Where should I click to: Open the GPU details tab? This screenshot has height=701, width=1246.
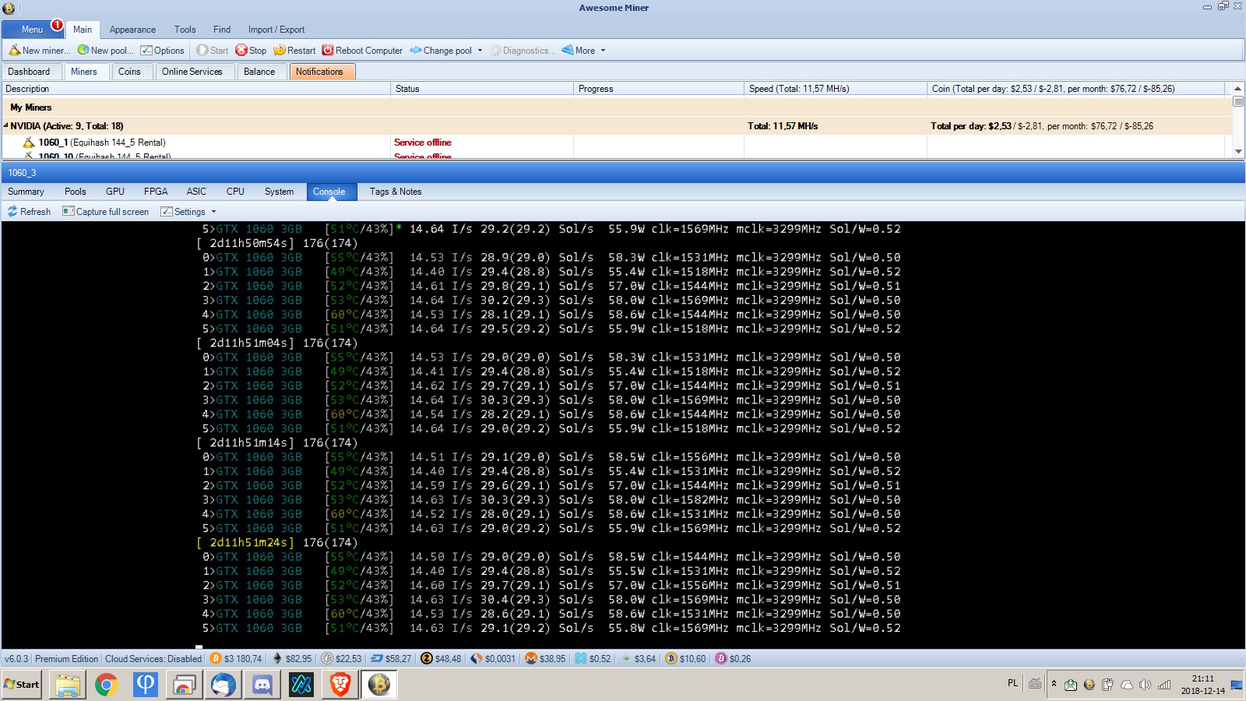[115, 192]
